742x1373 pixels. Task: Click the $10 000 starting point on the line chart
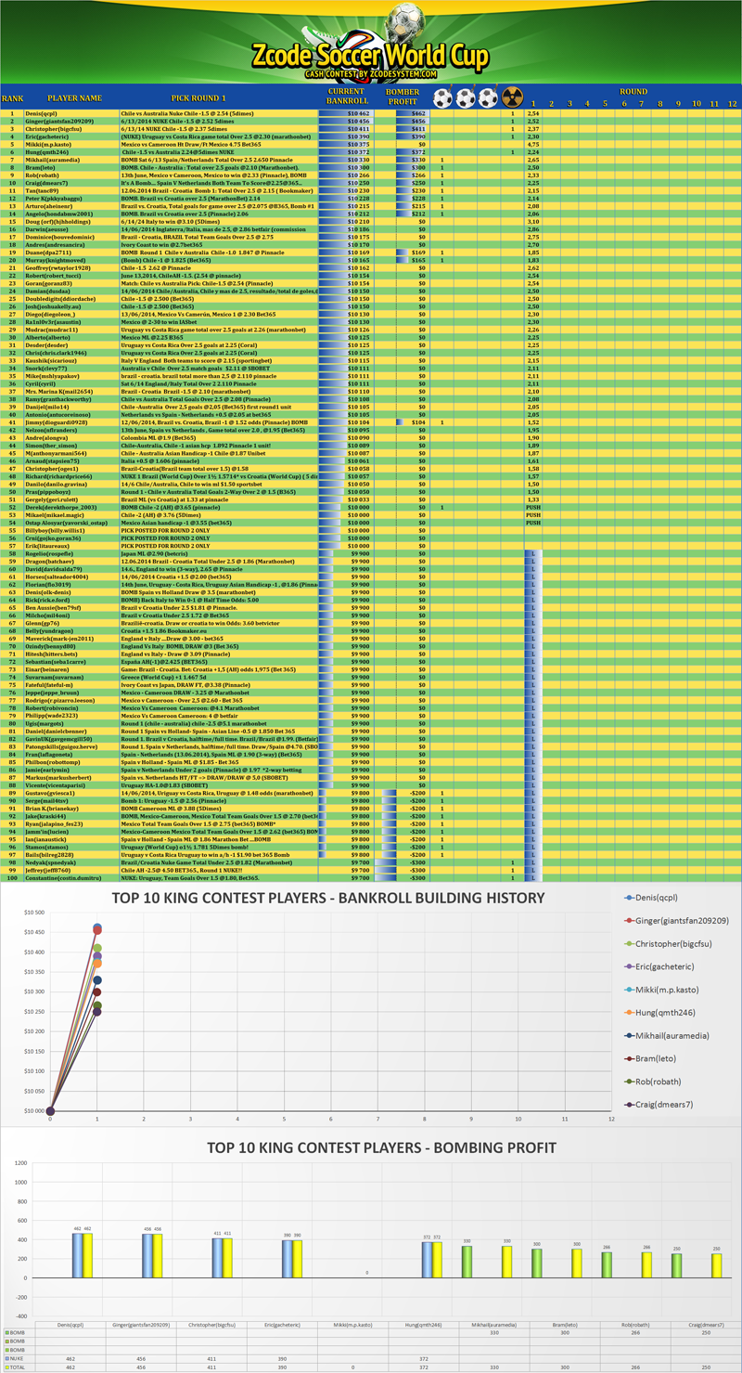pyautogui.click(x=51, y=1110)
